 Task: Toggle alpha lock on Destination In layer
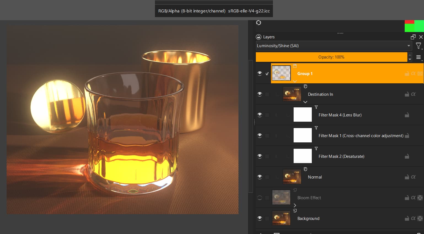click(413, 94)
